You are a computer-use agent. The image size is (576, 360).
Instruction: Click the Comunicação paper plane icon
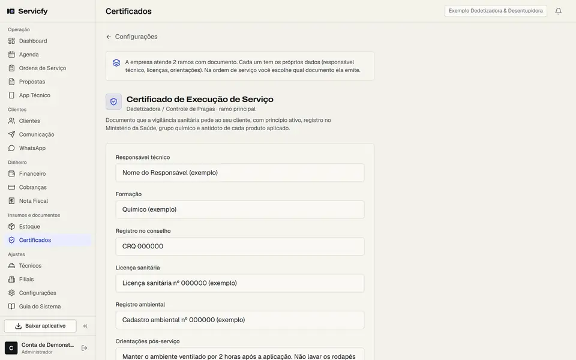11,134
